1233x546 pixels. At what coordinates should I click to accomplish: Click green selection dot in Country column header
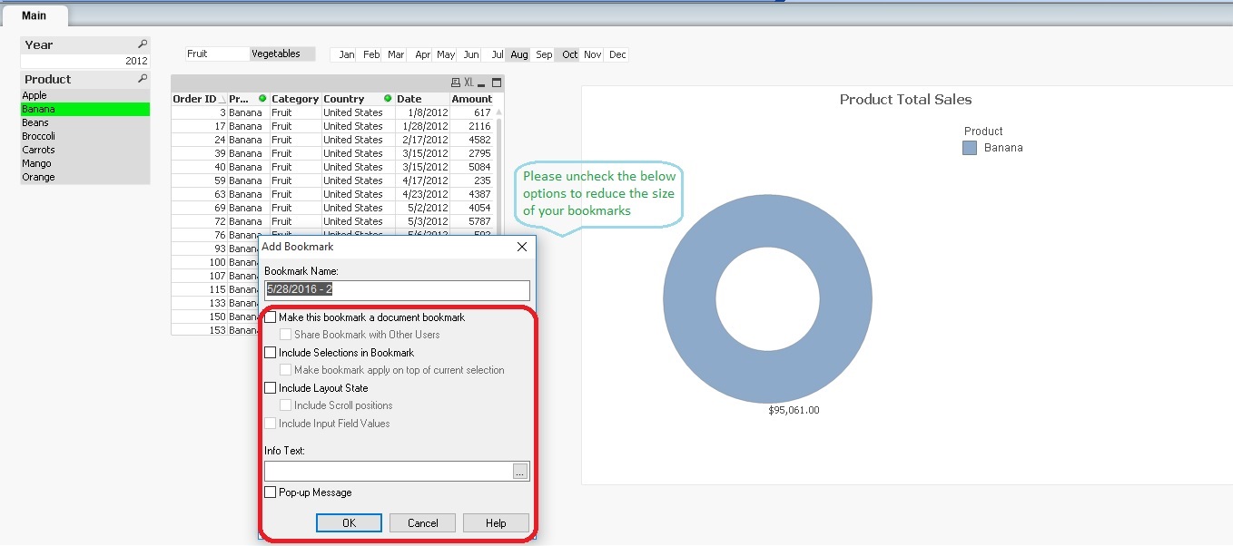tap(388, 98)
